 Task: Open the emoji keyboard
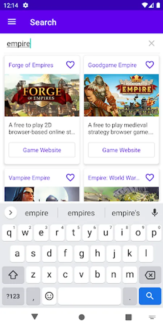(x=49, y=296)
